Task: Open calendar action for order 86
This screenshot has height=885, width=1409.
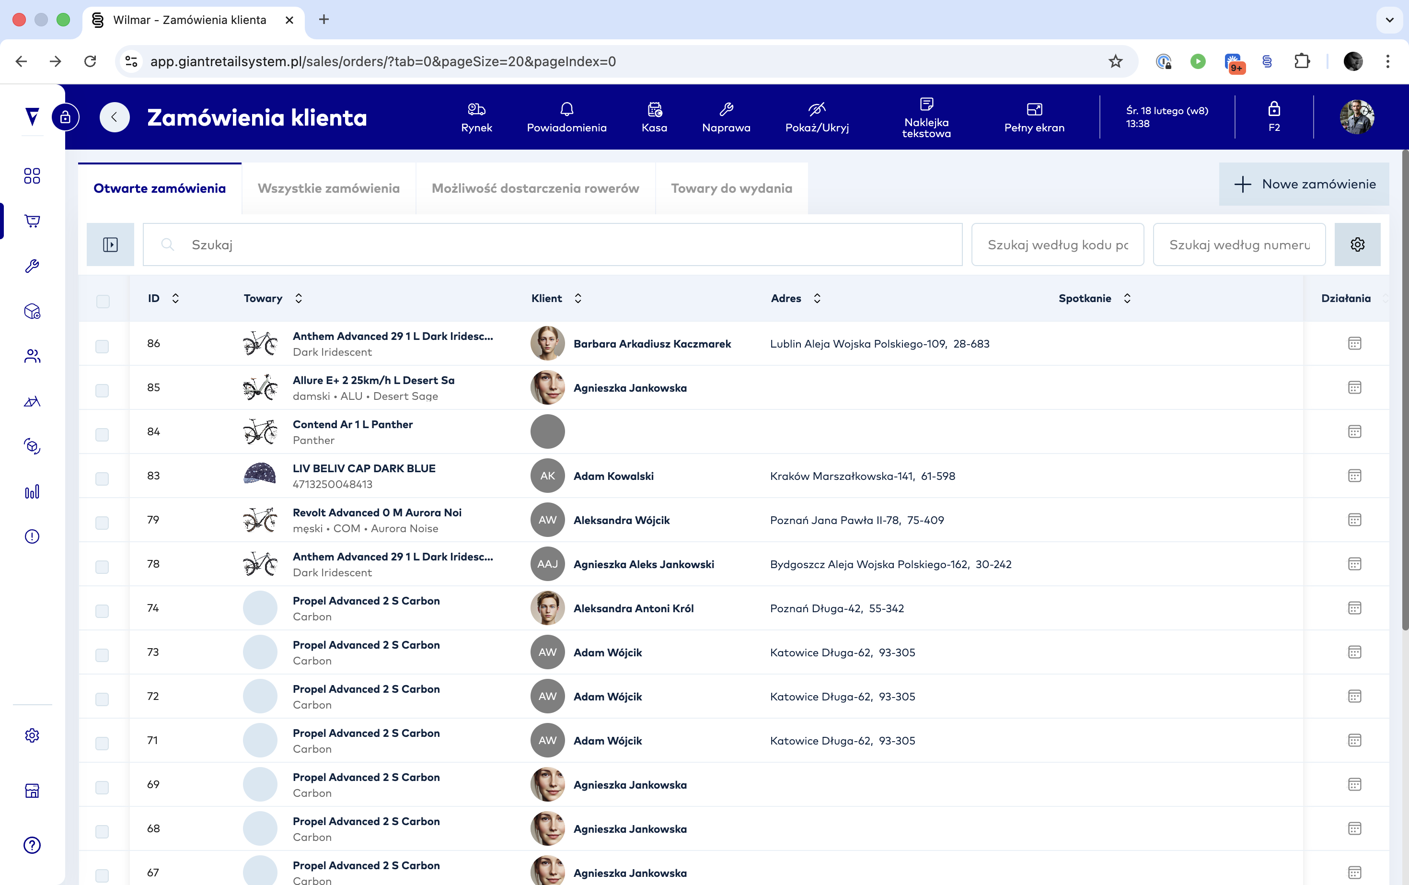Action: 1354,344
